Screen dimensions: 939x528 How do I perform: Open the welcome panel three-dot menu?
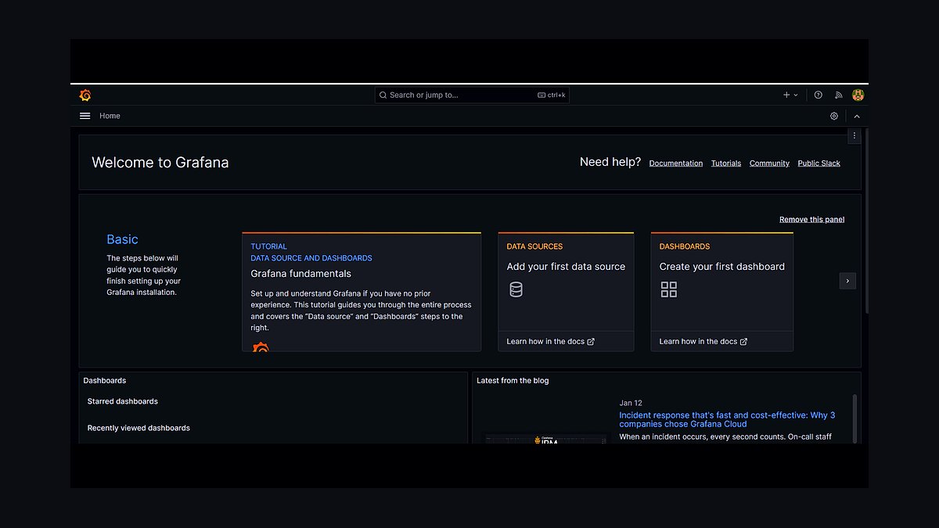click(854, 135)
